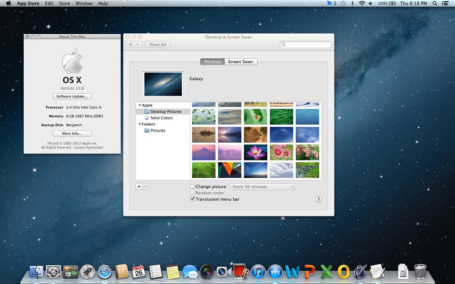This screenshot has height=284, width=455.
Task: Open iTunes in the dock
Action: (258, 272)
